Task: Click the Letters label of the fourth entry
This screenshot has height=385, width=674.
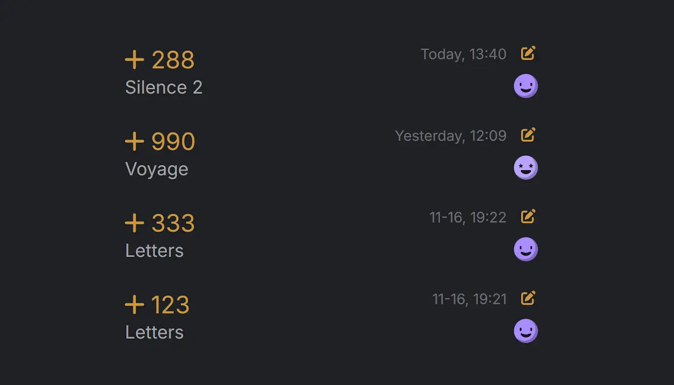Action: pyautogui.click(x=154, y=333)
